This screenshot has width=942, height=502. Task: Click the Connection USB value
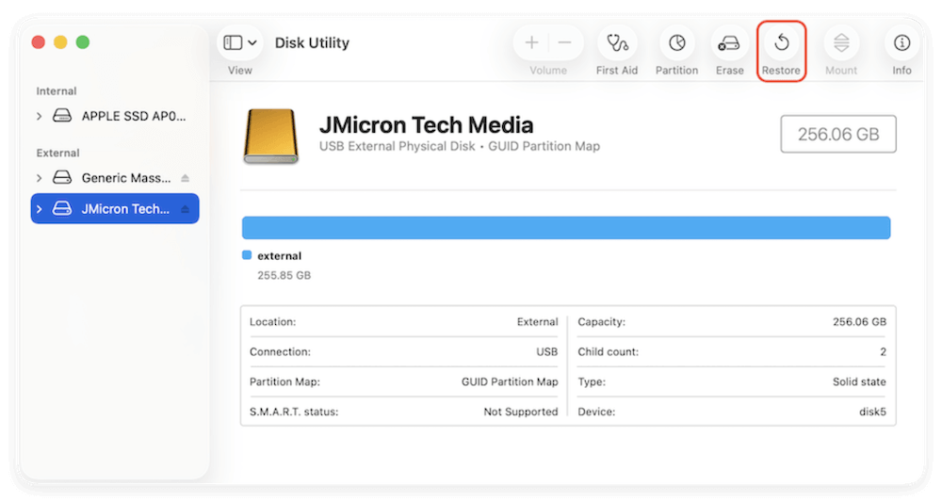(x=546, y=352)
